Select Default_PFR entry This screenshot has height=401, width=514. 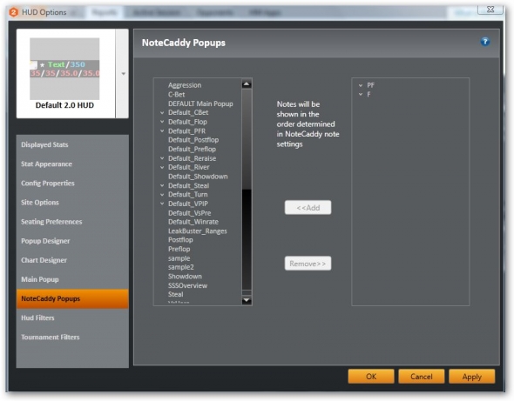186,131
